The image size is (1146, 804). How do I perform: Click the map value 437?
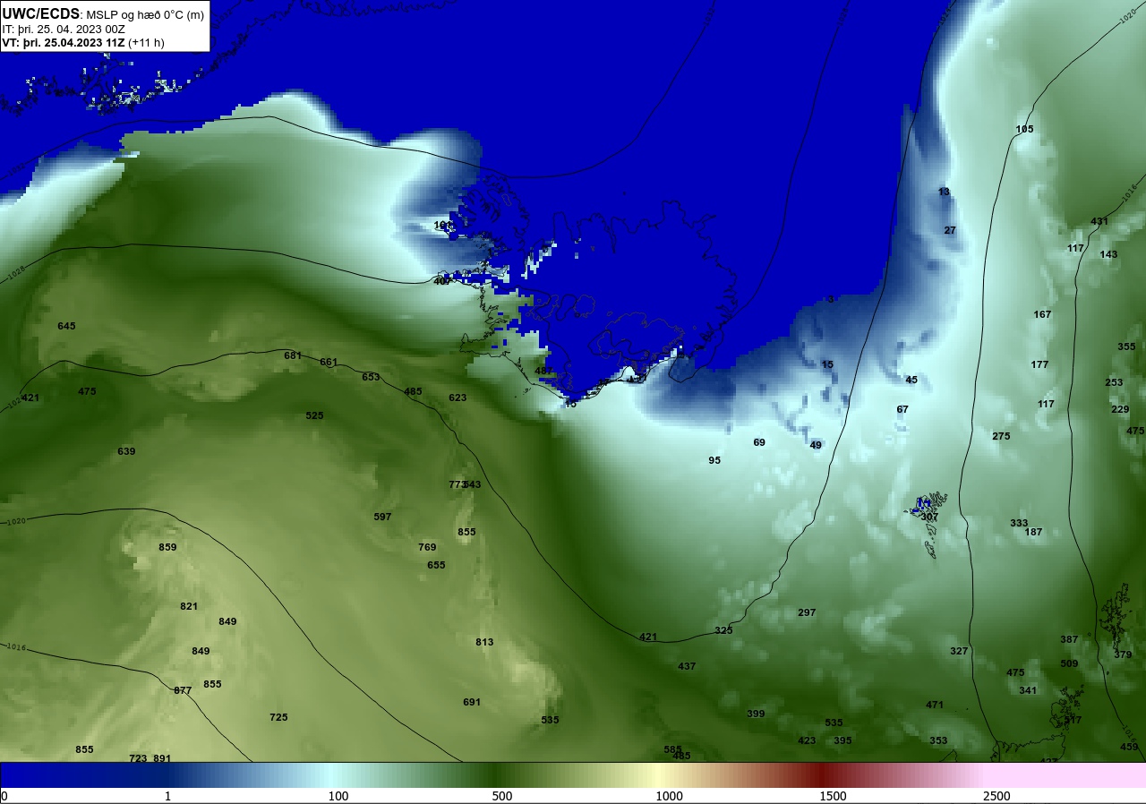[x=687, y=666]
